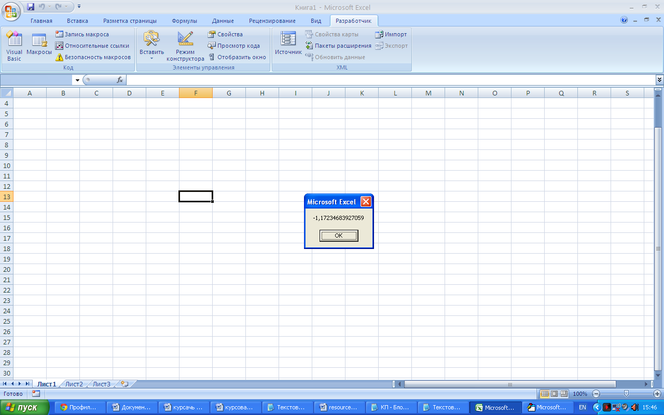Click zoom out minus button
This screenshot has height=415, width=664.
tap(596, 394)
